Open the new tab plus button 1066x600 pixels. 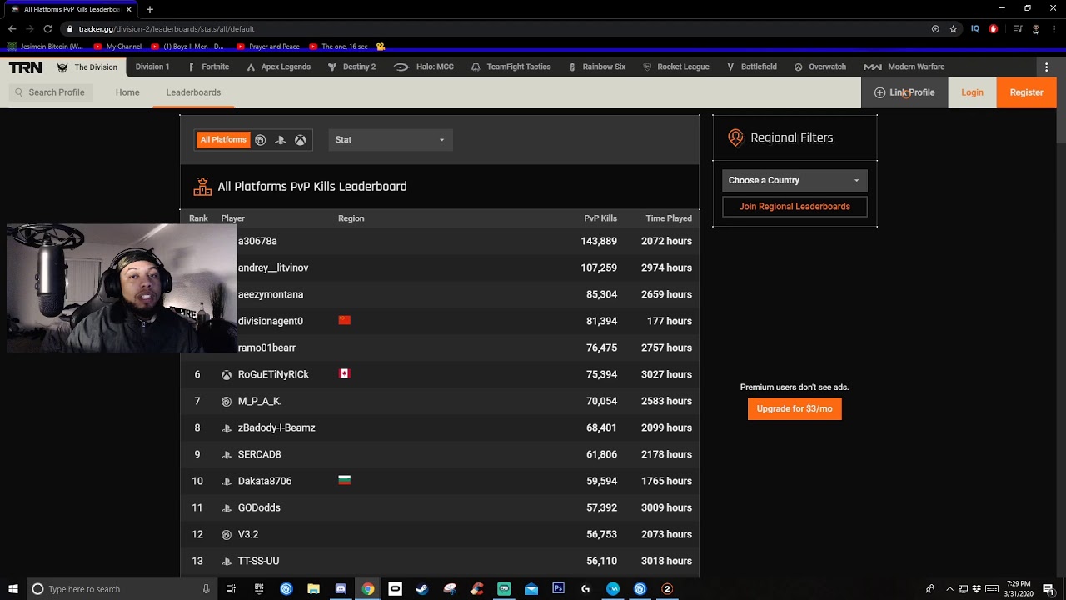pyautogui.click(x=150, y=9)
